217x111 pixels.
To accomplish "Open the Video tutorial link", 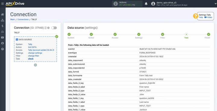I will (x=208, y=17).
